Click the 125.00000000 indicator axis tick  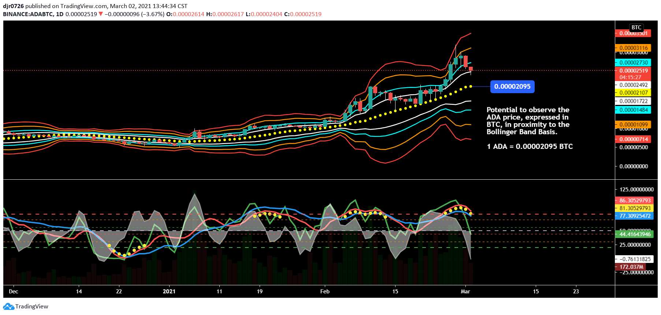point(636,190)
